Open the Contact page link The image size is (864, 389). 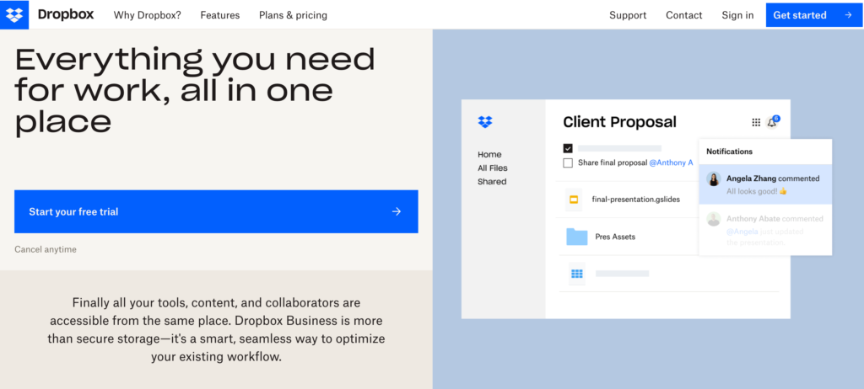(x=683, y=15)
